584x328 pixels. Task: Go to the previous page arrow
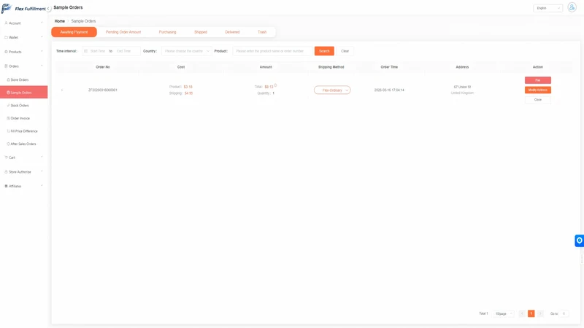pos(522,313)
